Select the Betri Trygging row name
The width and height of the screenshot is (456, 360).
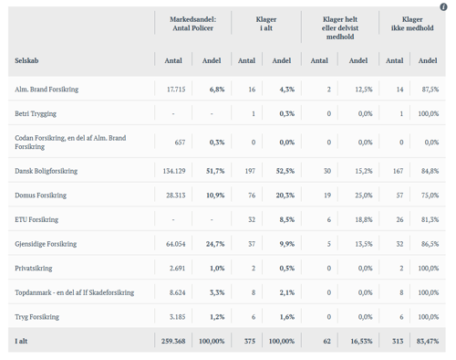(36, 113)
